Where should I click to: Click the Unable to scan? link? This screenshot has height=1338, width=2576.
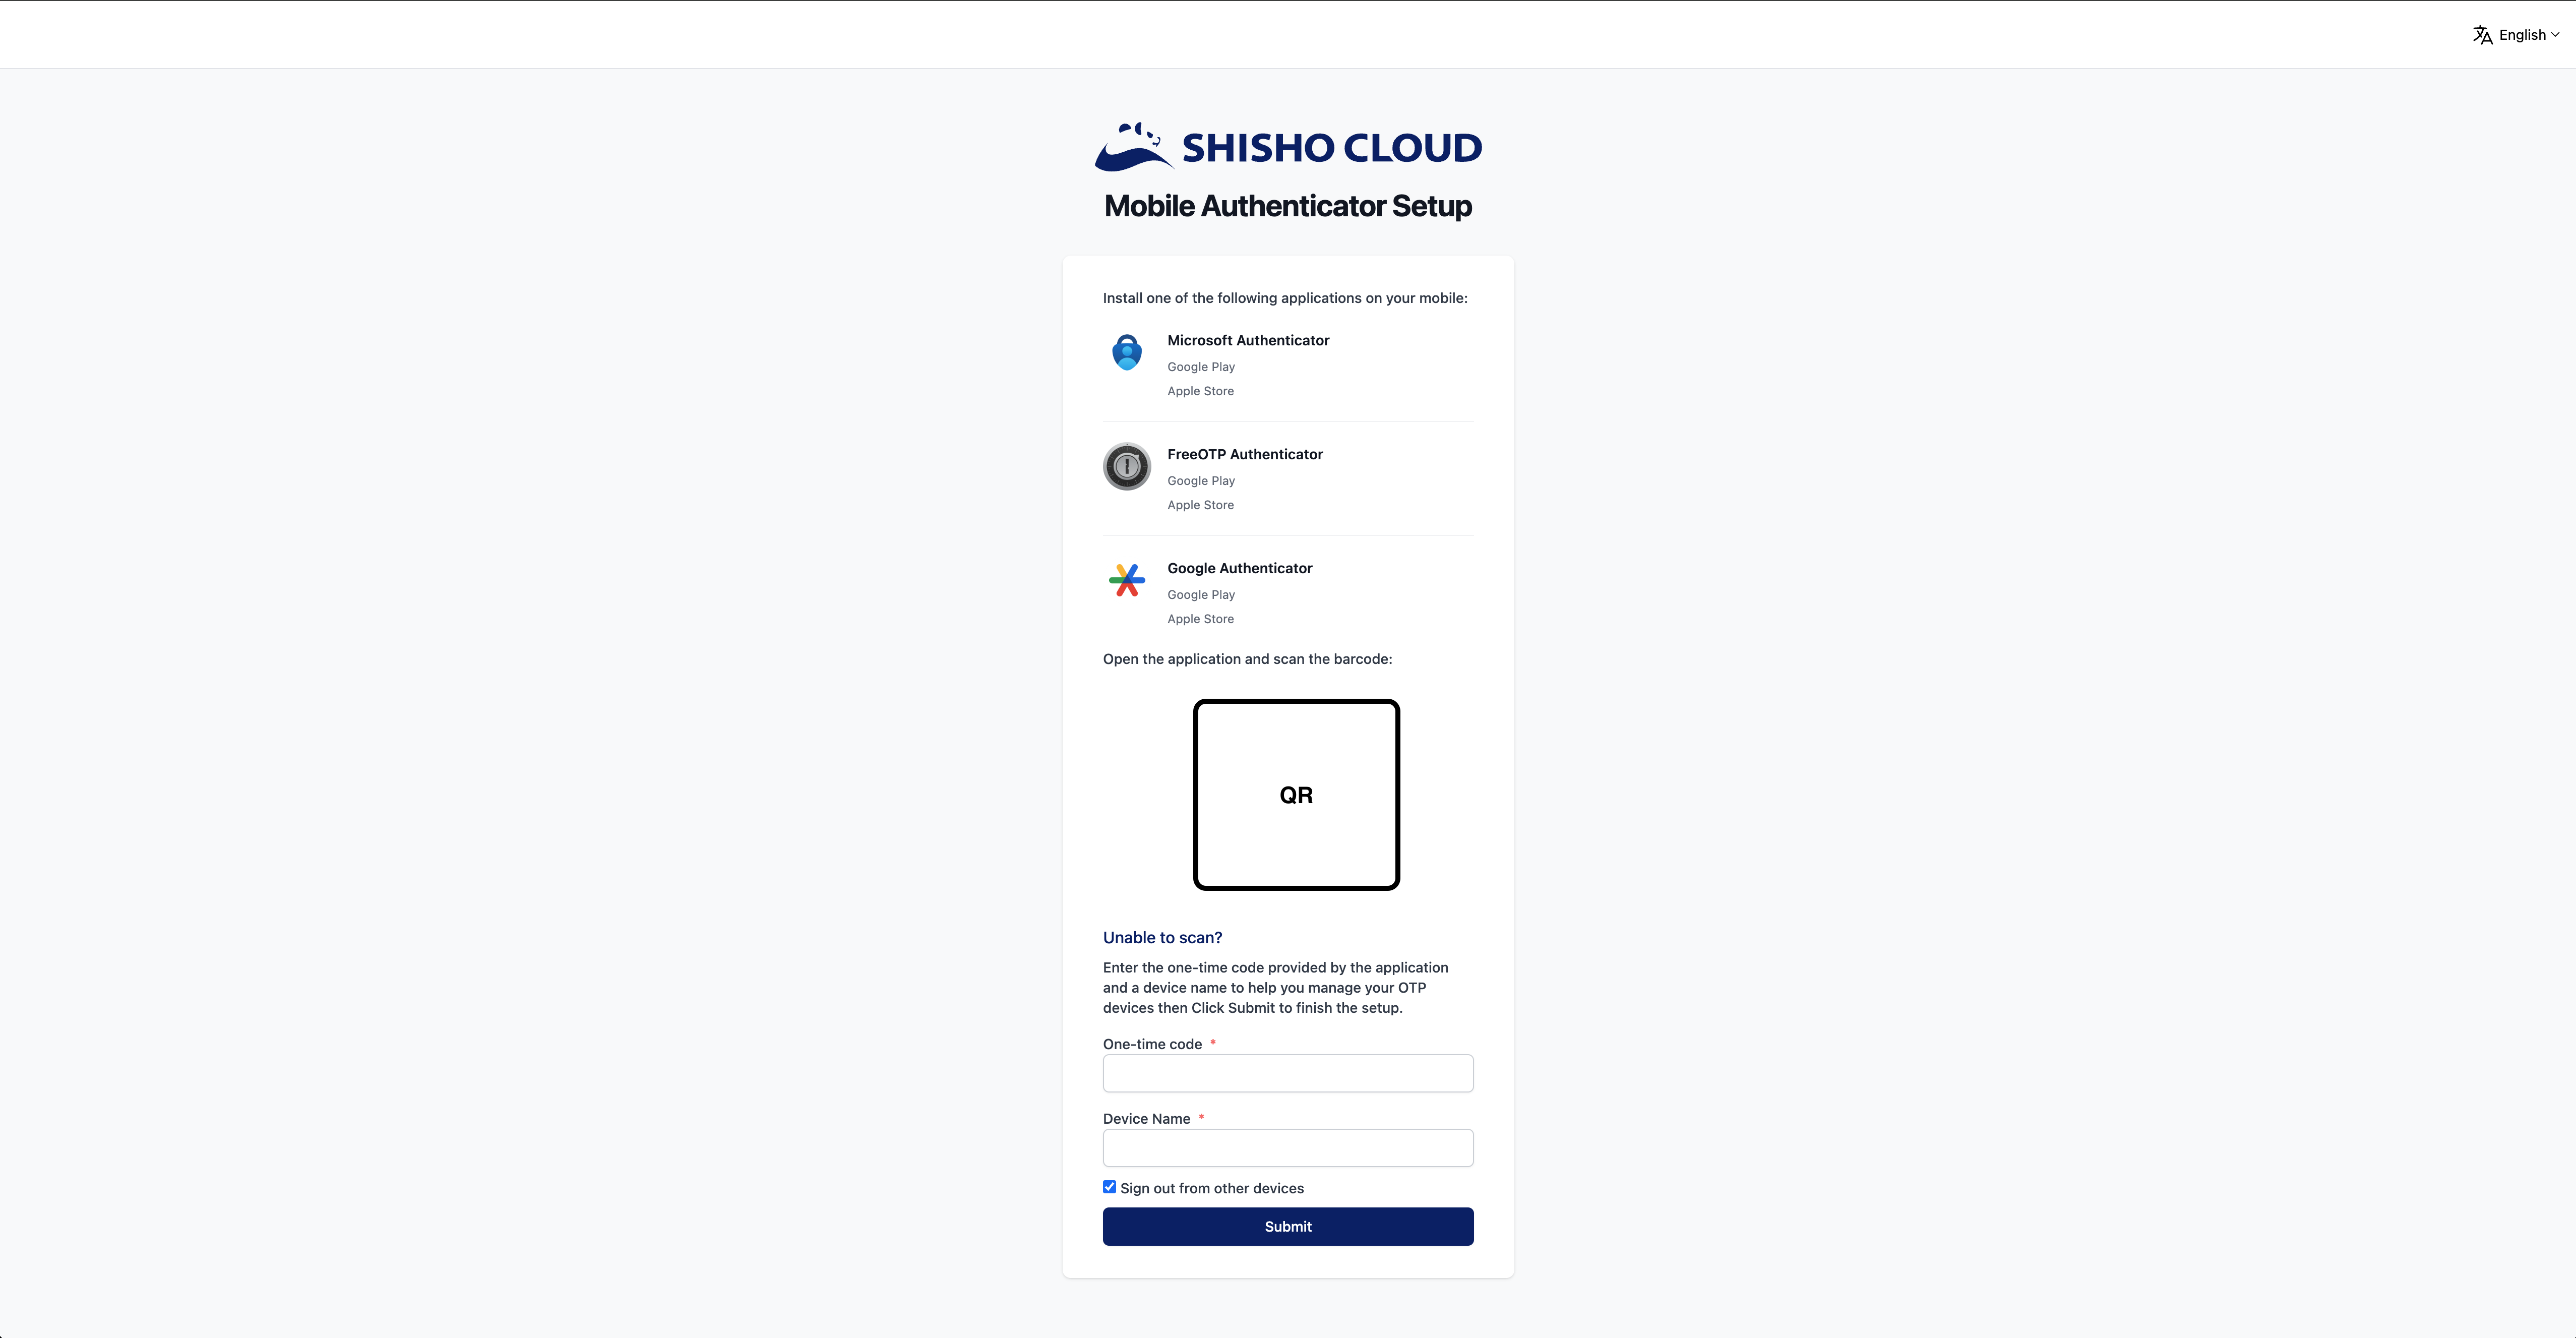pyautogui.click(x=1162, y=937)
